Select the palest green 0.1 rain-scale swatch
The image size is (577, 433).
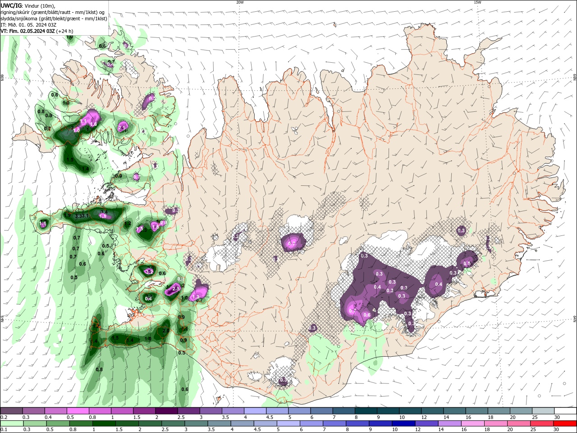pyautogui.click(x=11, y=424)
